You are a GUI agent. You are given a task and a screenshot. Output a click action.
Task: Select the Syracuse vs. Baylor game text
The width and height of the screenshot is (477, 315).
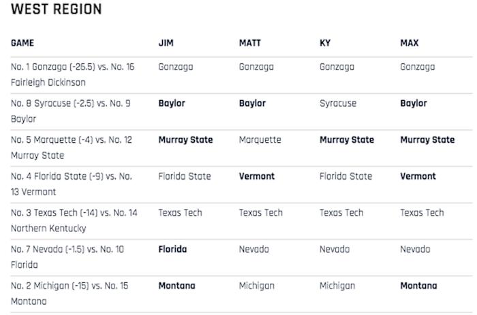(x=70, y=111)
